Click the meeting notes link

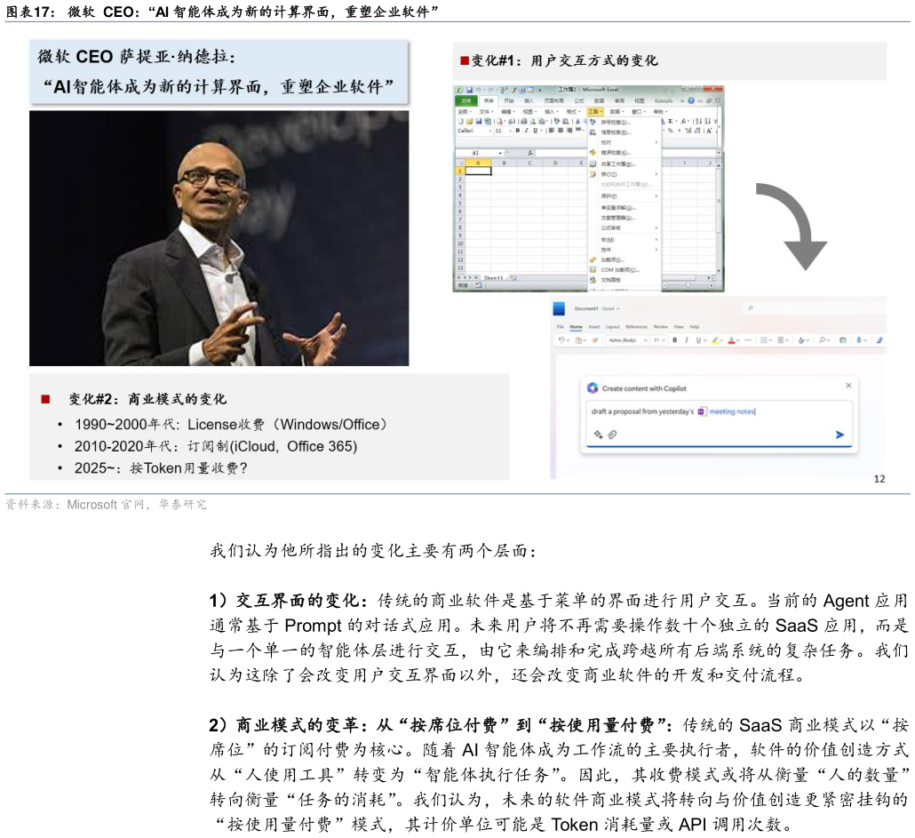732,411
